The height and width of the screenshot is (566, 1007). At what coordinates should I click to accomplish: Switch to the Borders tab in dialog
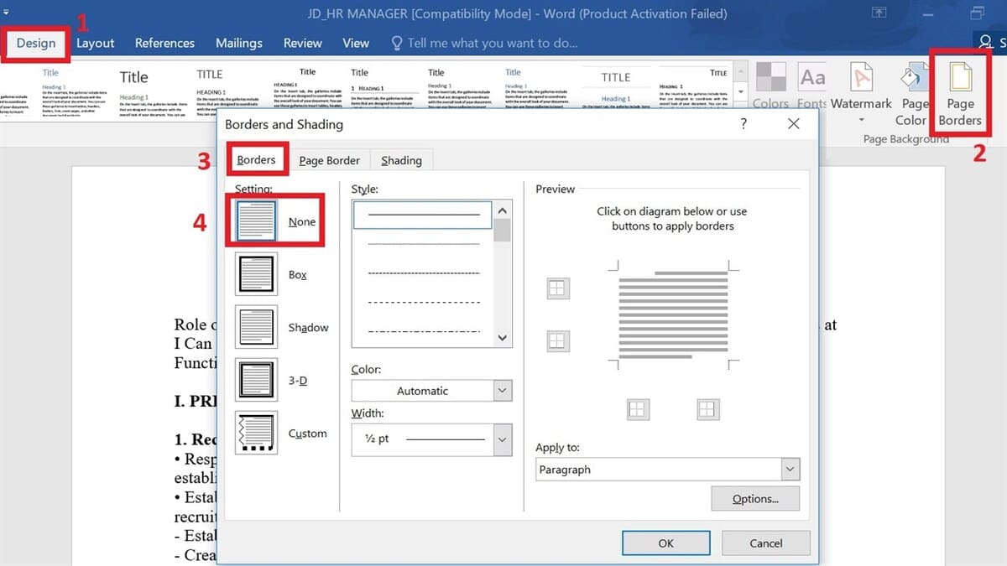[256, 160]
